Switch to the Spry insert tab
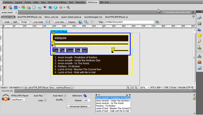This screenshot has height=115, width=203. point(43,2)
